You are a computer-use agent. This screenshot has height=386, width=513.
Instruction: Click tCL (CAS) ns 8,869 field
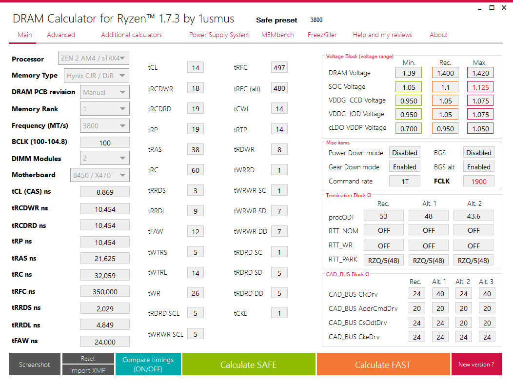pos(105,192)
